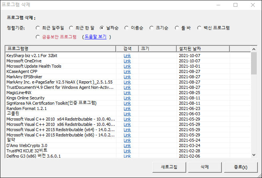Click the scrollbar up arrow

254,49
